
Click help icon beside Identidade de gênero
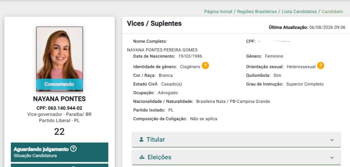tap(205, 66)
